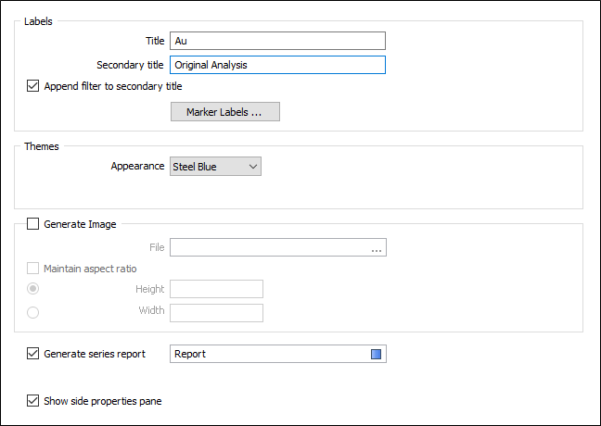Image resolution: width=601 pixels, height=426 pixels.
Task: Select the Width radio button
Action: (33, 312)
